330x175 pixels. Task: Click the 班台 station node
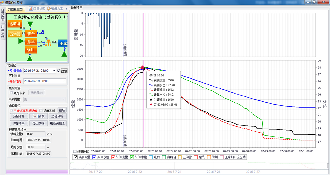coord(31,34)
